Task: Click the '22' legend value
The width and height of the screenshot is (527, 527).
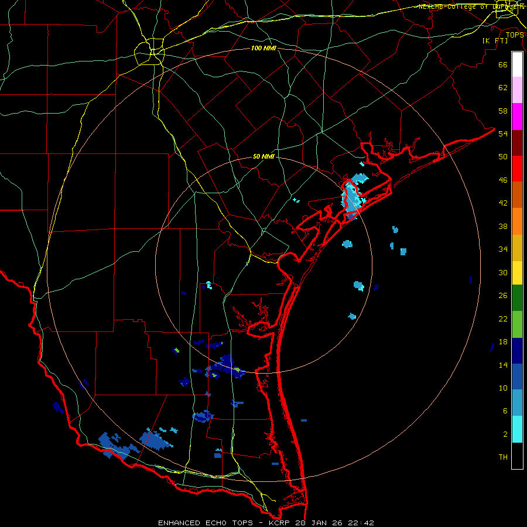Action: click(503, 319)
